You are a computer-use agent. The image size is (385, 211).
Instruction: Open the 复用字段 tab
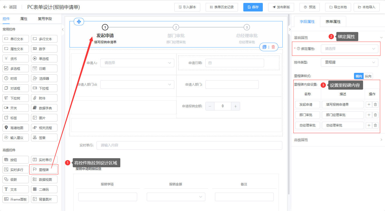point(45,19)
